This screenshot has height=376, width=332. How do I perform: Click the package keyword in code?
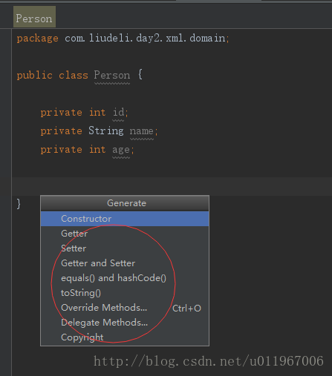pos(37,39)
